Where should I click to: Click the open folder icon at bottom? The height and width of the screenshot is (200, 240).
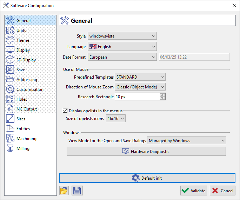[x=64, y=191]
